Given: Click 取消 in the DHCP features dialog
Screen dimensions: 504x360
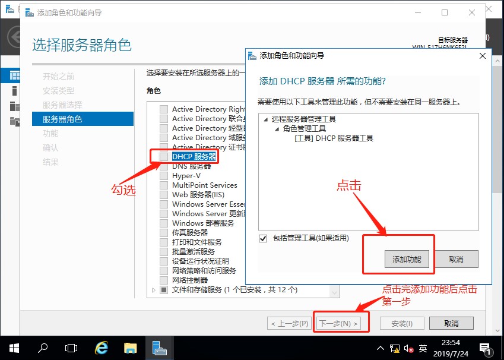Looking at the screenshot, I should [x=456, y=259].
